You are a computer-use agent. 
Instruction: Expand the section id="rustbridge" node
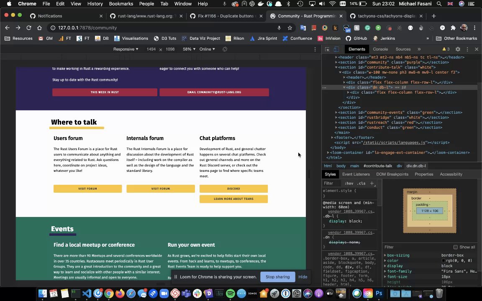pos(336,117)
